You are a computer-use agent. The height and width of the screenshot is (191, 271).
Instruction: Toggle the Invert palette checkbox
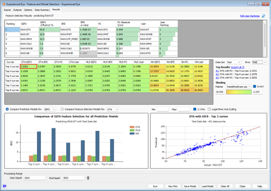click(254, 86)
